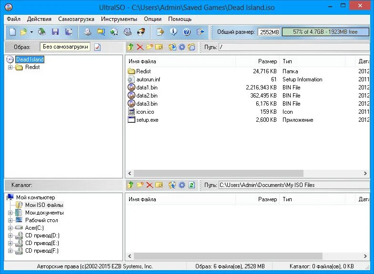Open the Действия menu
Viewport: 374px width, 274px height.
[x=39, y=19]
